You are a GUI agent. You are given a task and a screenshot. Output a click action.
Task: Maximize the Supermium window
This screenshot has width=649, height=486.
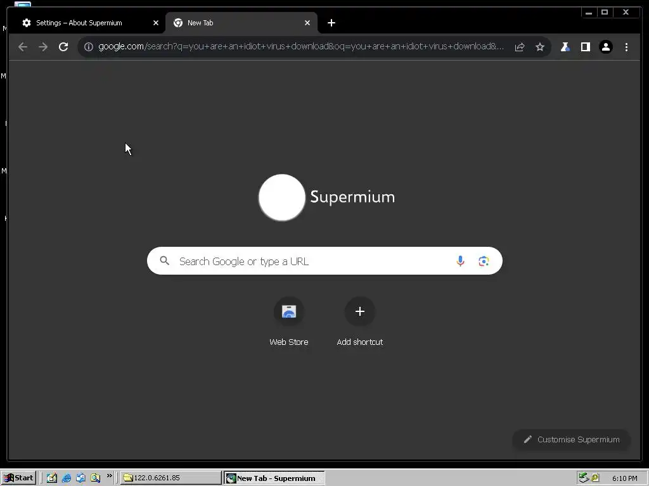tap(605, 13)
